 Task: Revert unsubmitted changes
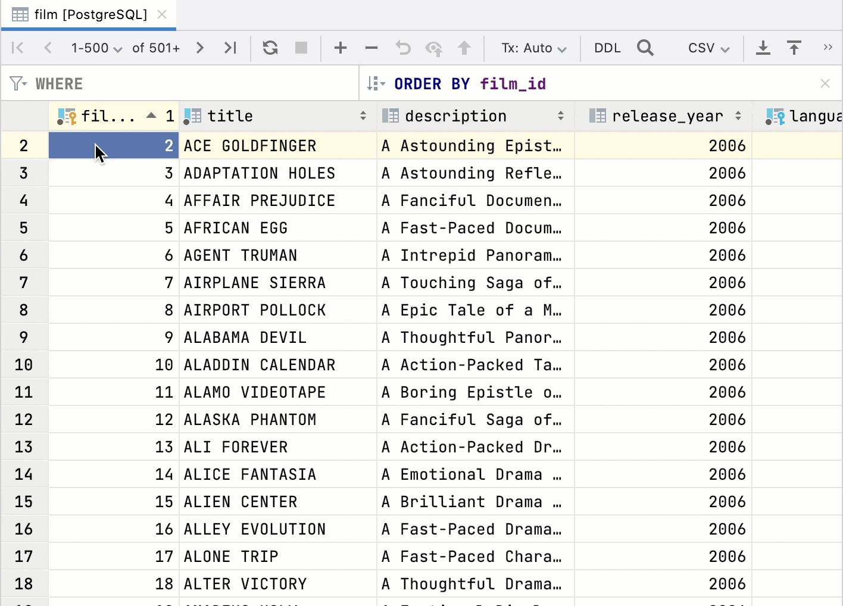click(x=403, y=48)
